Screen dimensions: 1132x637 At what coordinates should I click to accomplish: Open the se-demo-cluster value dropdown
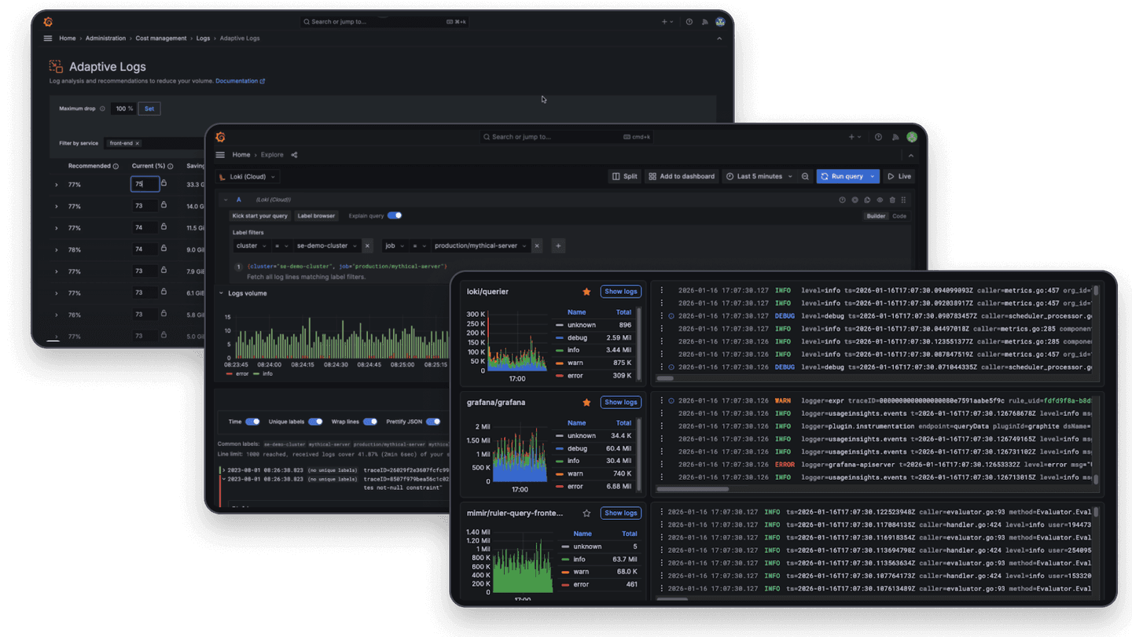click(x=327, y=246)
